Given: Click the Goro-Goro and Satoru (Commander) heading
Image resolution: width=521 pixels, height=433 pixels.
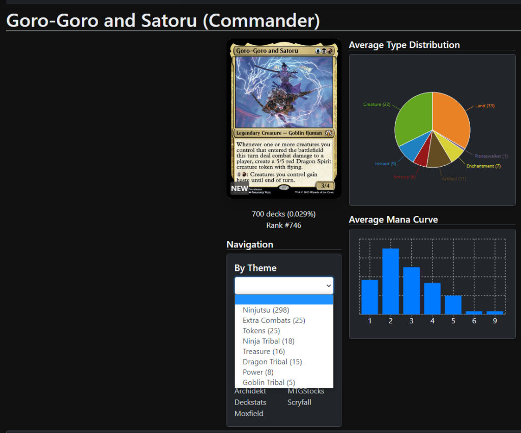Looking at the screenshot, I should coord(163,20).
